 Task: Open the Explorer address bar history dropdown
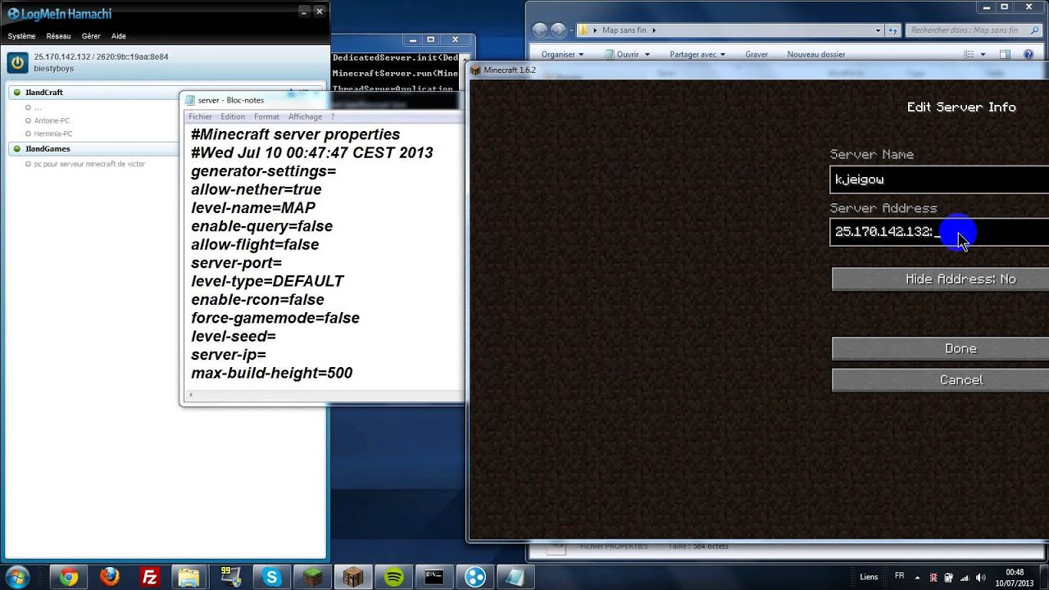coord(878,30)
